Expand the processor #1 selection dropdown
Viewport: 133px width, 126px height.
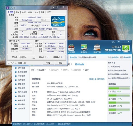pos(34,57)
